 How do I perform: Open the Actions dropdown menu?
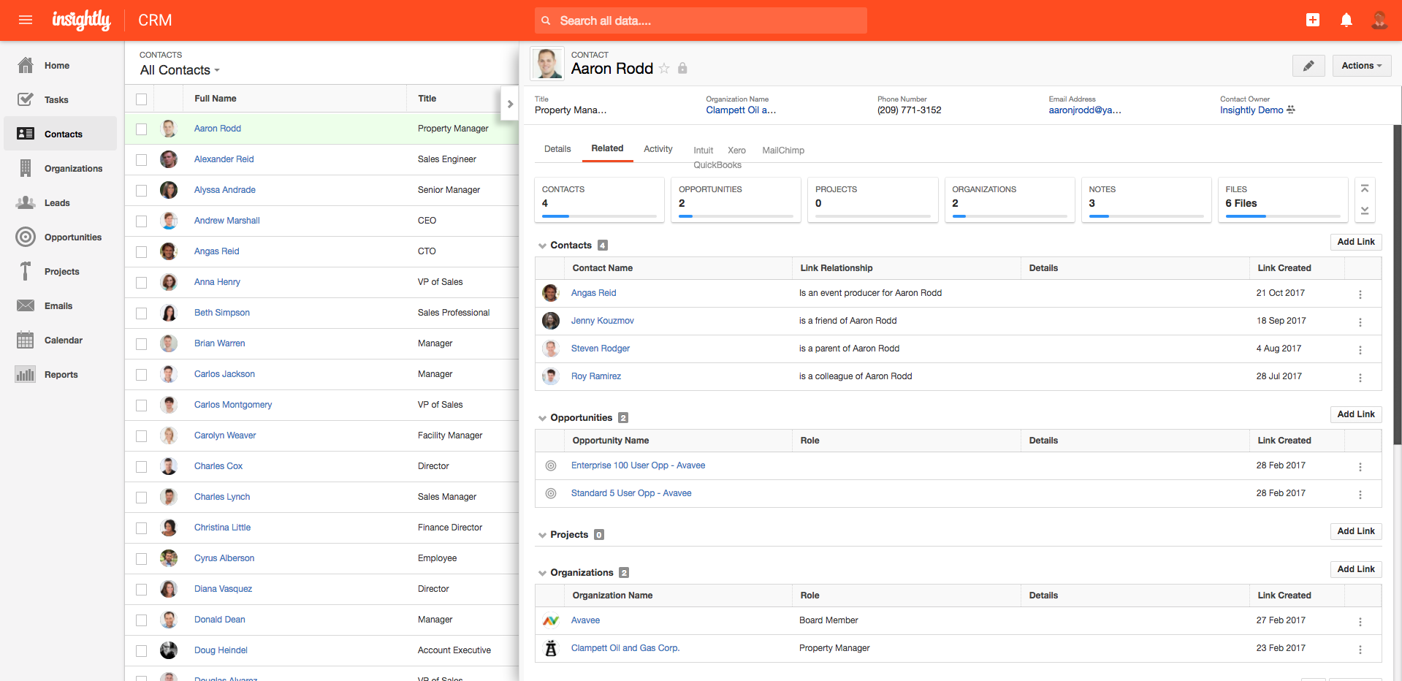pos(1360,65)
